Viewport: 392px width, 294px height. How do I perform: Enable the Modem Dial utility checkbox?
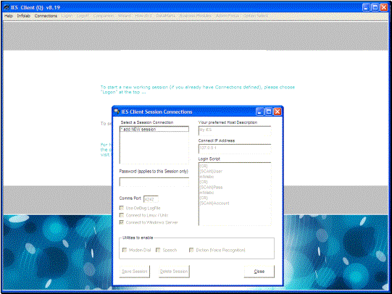124,250
